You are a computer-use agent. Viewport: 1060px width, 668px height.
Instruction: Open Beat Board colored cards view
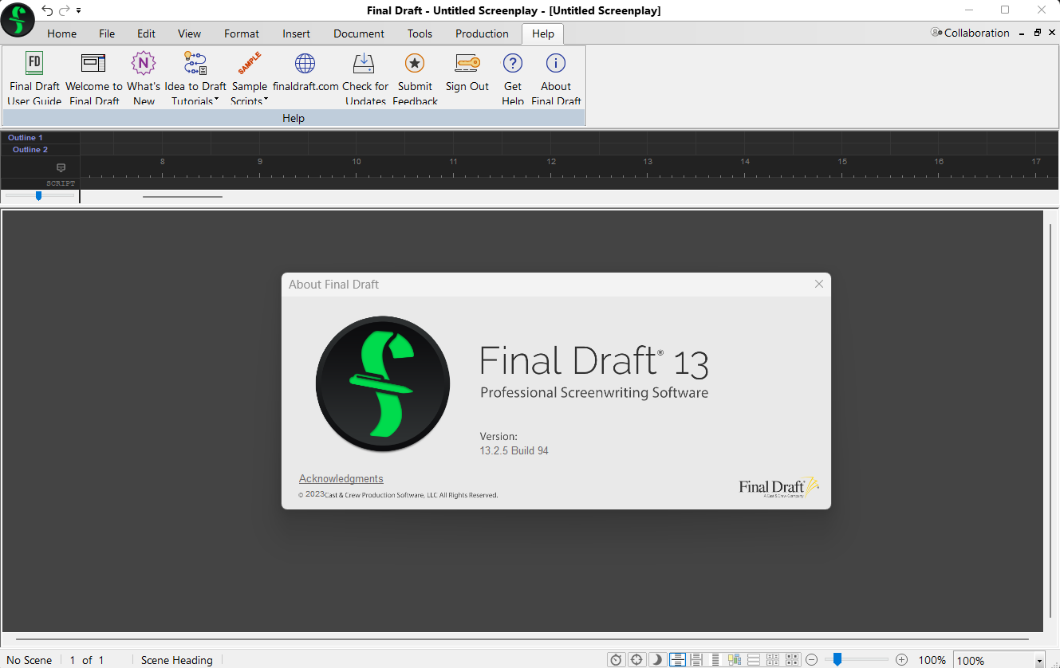click(735, 659)
